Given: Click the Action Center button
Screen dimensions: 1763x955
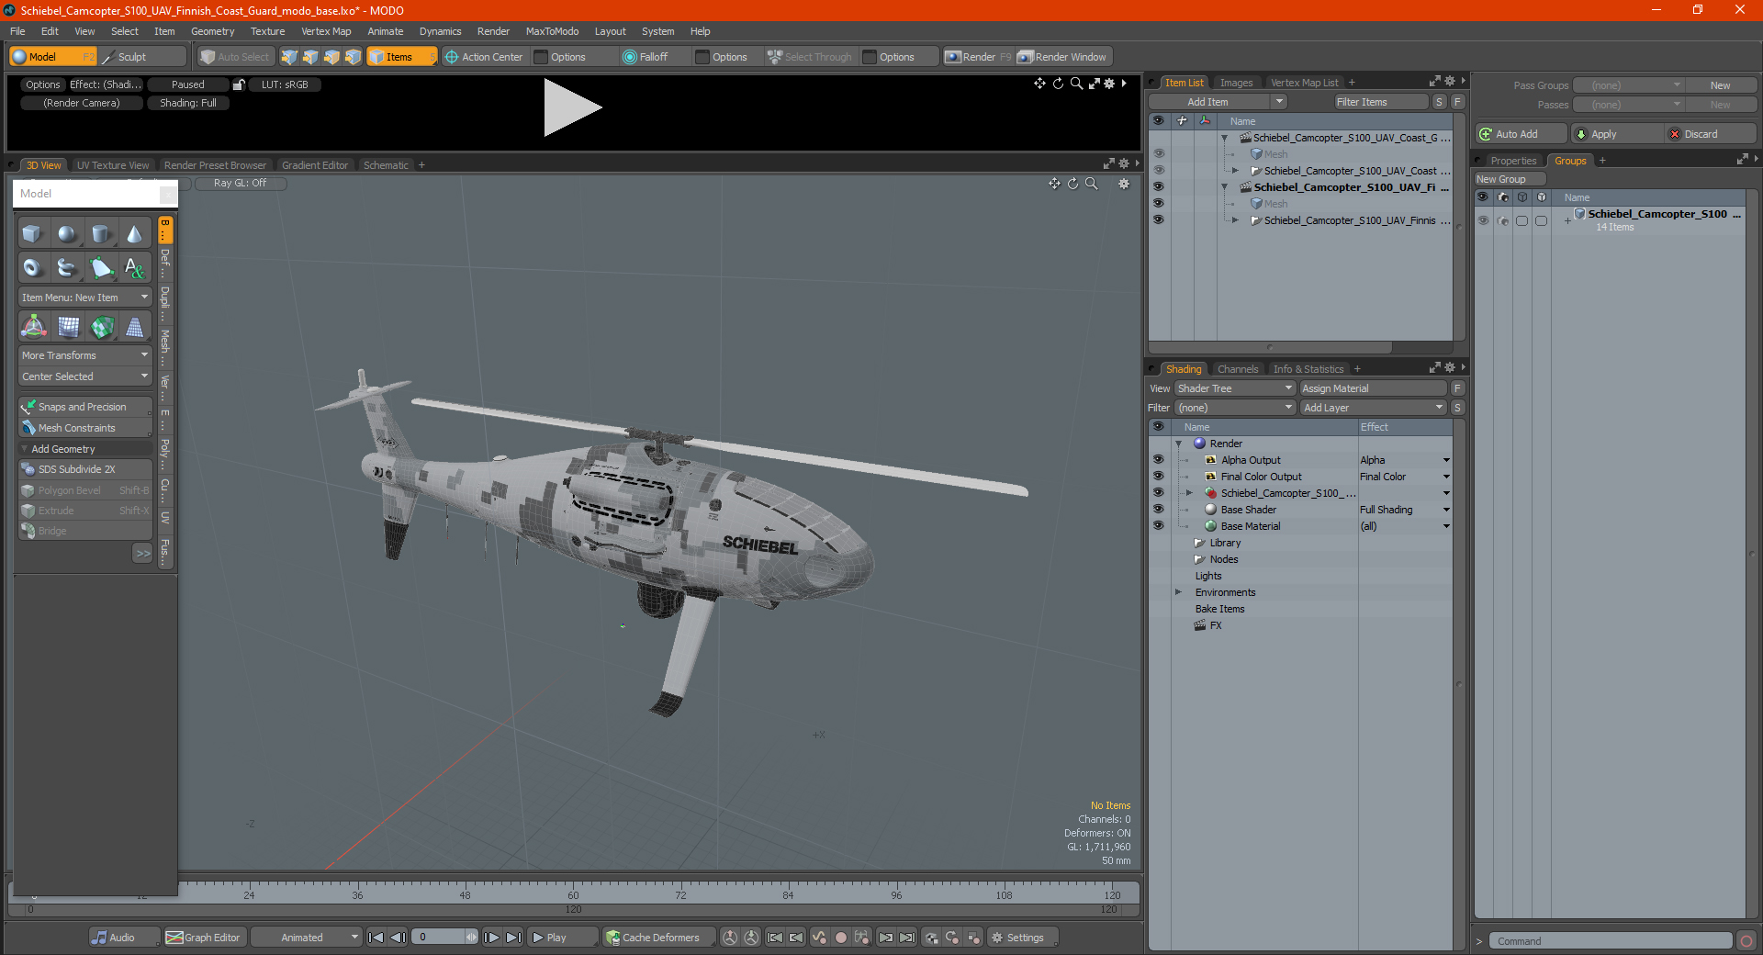Looking at the screenshot, I should click(484, 57).
